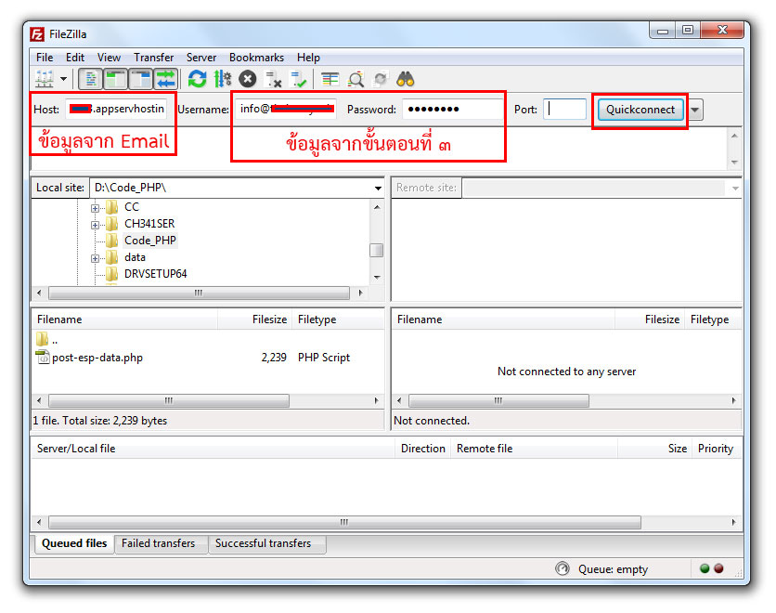Image resolution: width=776 pixels, height=613 pixels.
Task: Click the red activity indicator light
Action: click(719, 568)
